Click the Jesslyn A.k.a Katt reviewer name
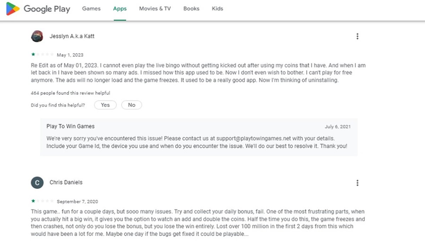This screenshot has height=243, width=425. (x=72, y=36)
